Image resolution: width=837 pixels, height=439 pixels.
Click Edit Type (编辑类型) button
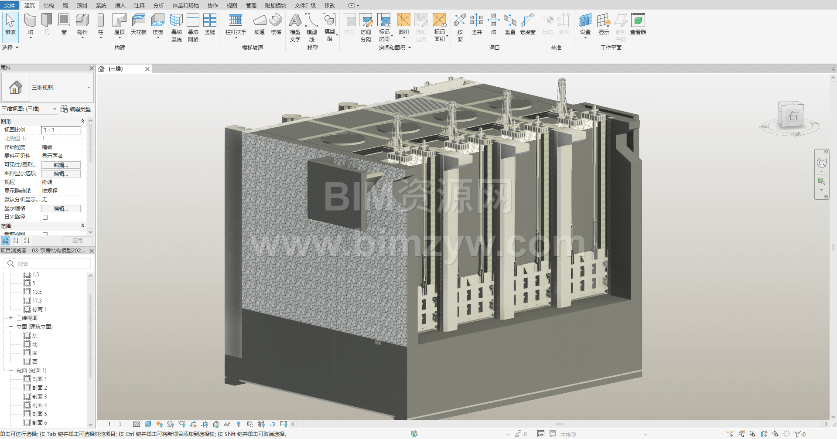(76, 109)
